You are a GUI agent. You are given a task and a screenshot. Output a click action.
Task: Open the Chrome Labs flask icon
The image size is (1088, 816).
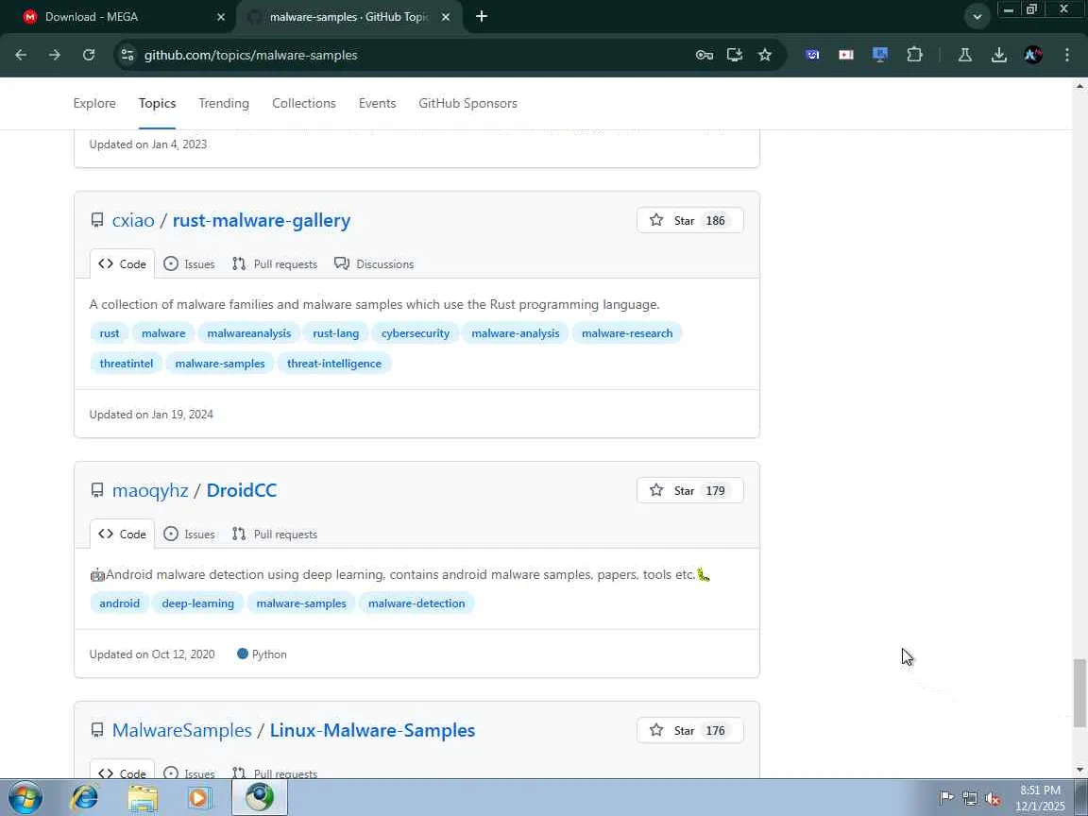pos(964,55)
